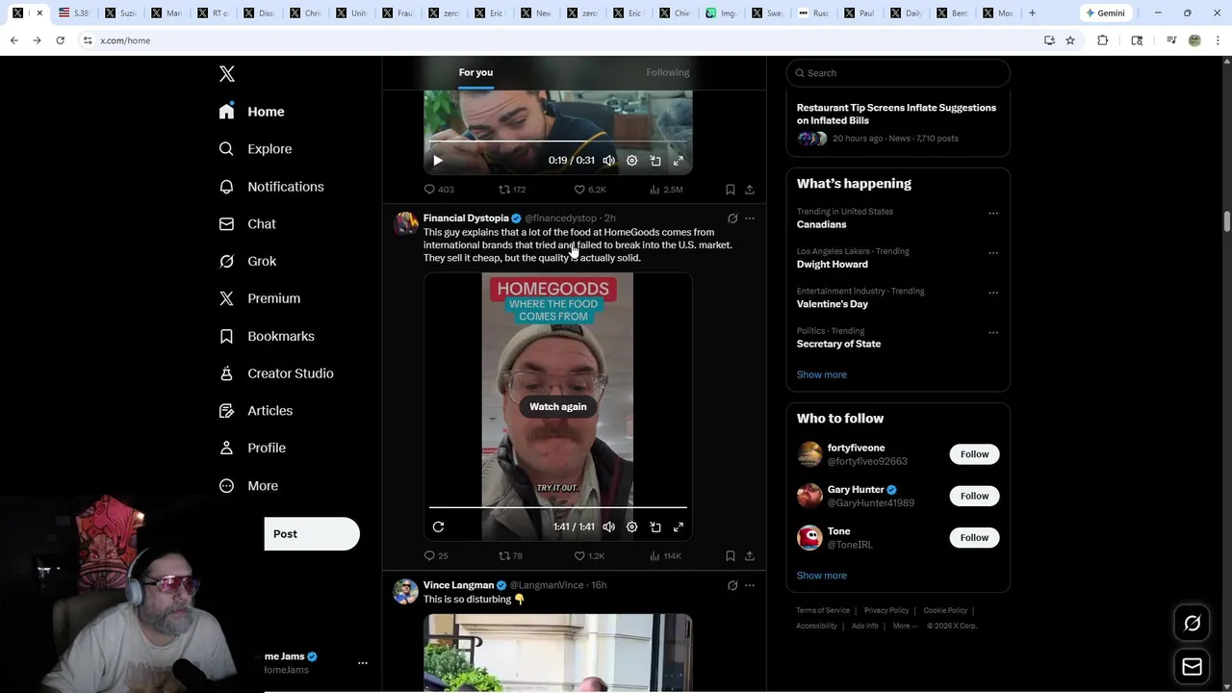Image resolution: width=1232 pixels, height=693 pixels.
Task: View analytics for 114K views post
Action: click(x=665, y=555)
